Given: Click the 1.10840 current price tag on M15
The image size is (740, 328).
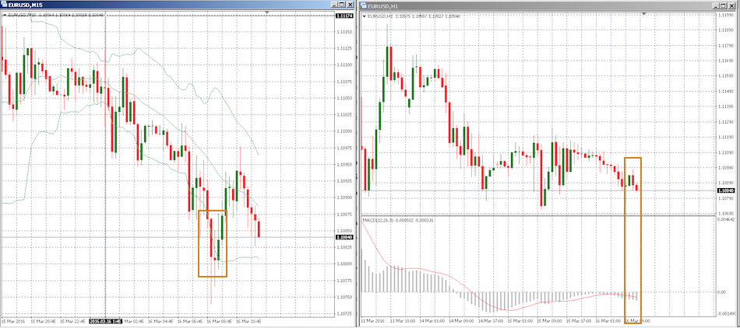Looking at the screenshot, I should tap(342, 238).
